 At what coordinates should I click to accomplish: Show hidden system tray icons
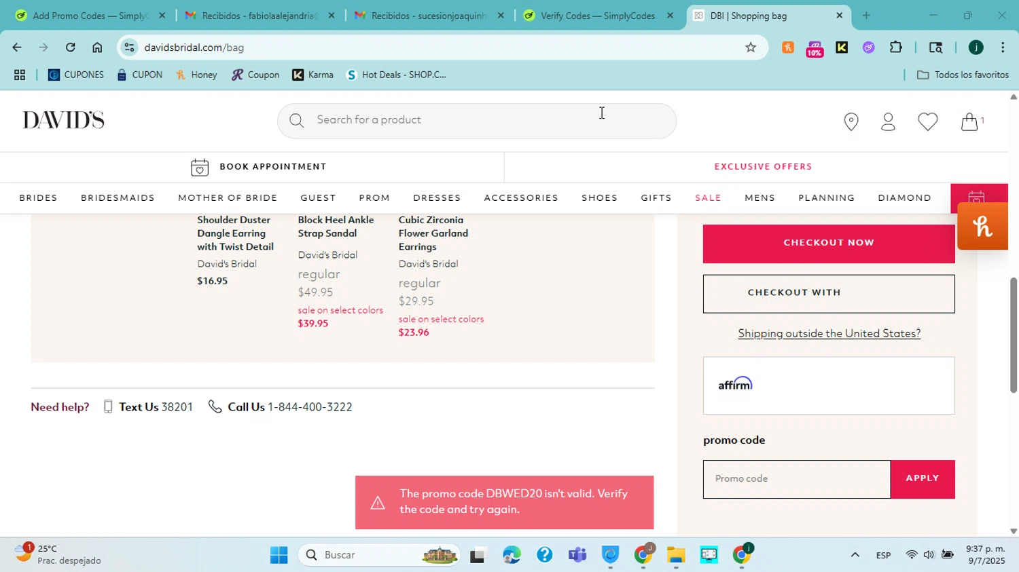pyautogui.click(x=855, y=555)
